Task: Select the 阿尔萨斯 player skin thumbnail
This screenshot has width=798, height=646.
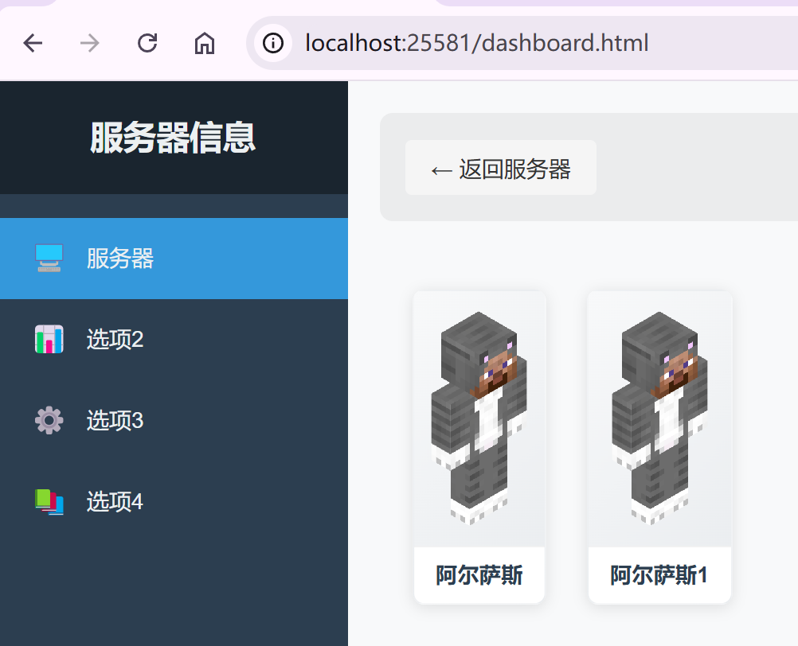Action: pyautogui.click(x=479, y=418)
